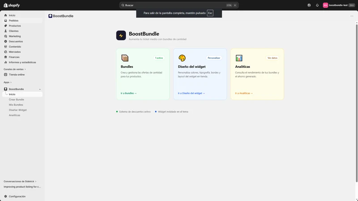The image size is (358, 201).
Task: Click the Finanzas label in sidebar
Action: (14, 57)
